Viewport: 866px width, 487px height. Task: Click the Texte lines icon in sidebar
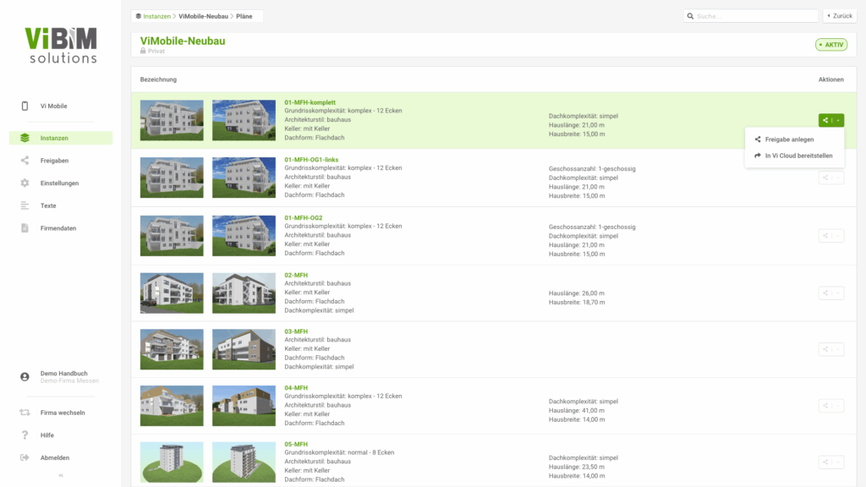point(25,205)
